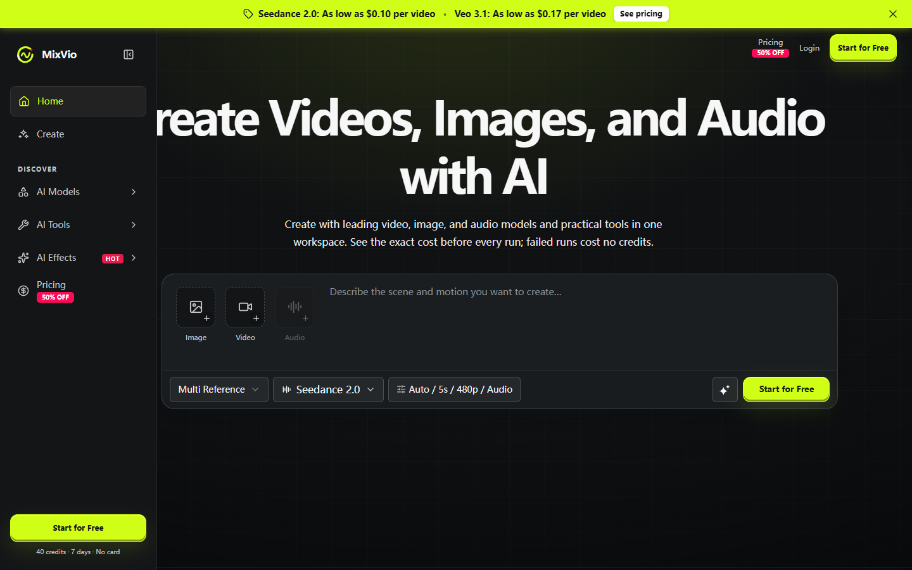Click See pricing in the banner

641,14
